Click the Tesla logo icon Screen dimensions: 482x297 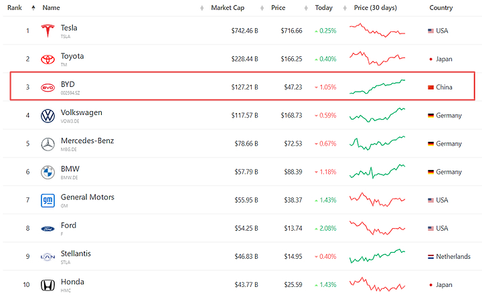[48, 31]
